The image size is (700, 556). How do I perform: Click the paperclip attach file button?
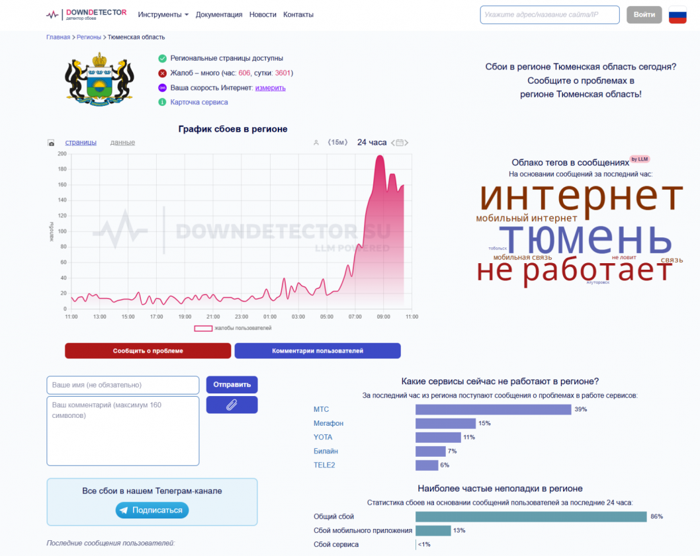(232, 405)
